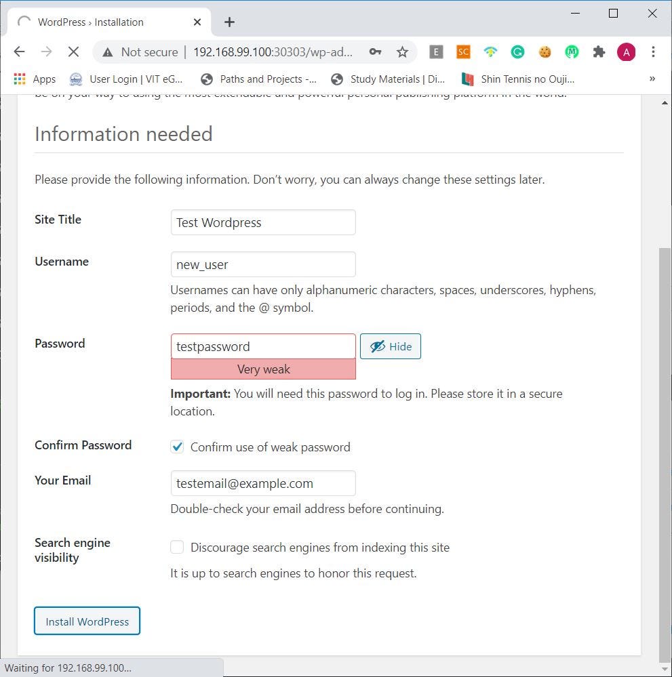The width and height of the screenshot is (672, 677).
Task: Open the Chrome profile avatar
Action: [626, 52]
